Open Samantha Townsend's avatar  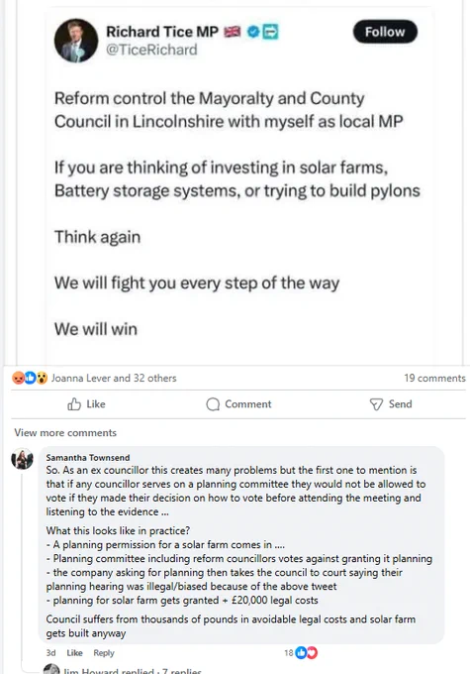click(23, 459)
